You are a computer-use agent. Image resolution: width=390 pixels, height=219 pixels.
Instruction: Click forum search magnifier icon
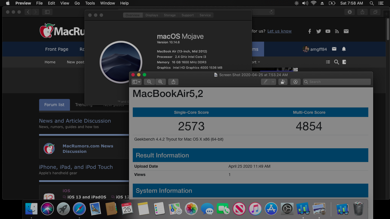click(337, 62)
